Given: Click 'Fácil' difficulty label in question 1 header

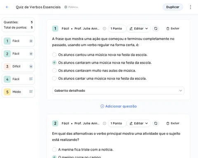Looking at the screenshot, I should point(66,28).
